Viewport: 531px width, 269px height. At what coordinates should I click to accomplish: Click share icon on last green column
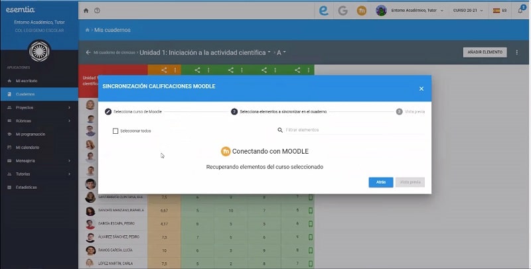point(297,70)
